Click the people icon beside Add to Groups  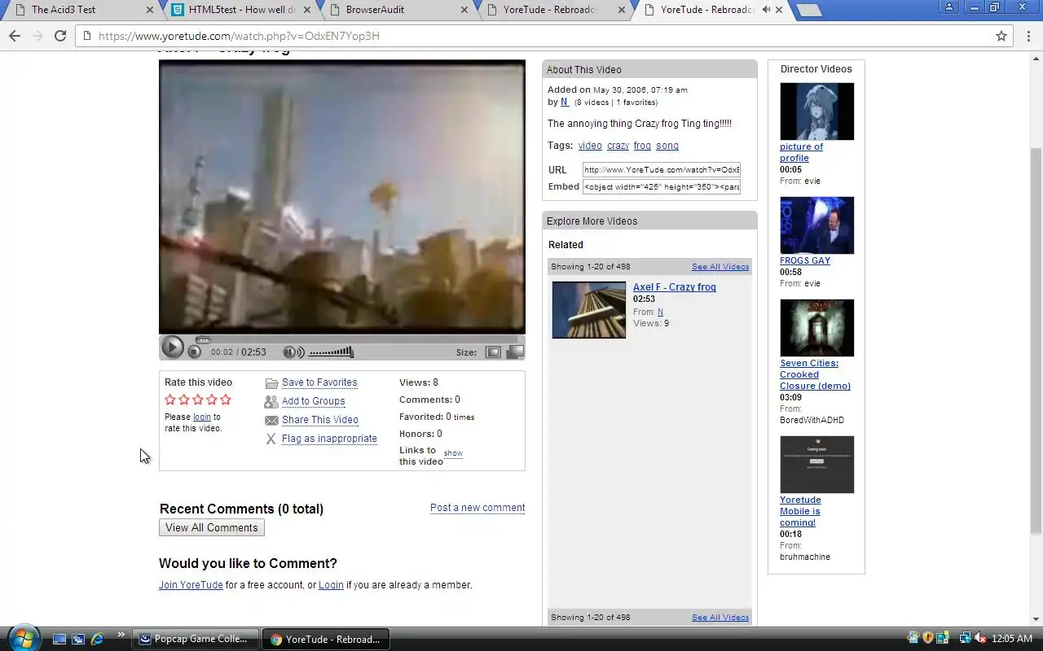pyautogui.click(x=271, y=402)
